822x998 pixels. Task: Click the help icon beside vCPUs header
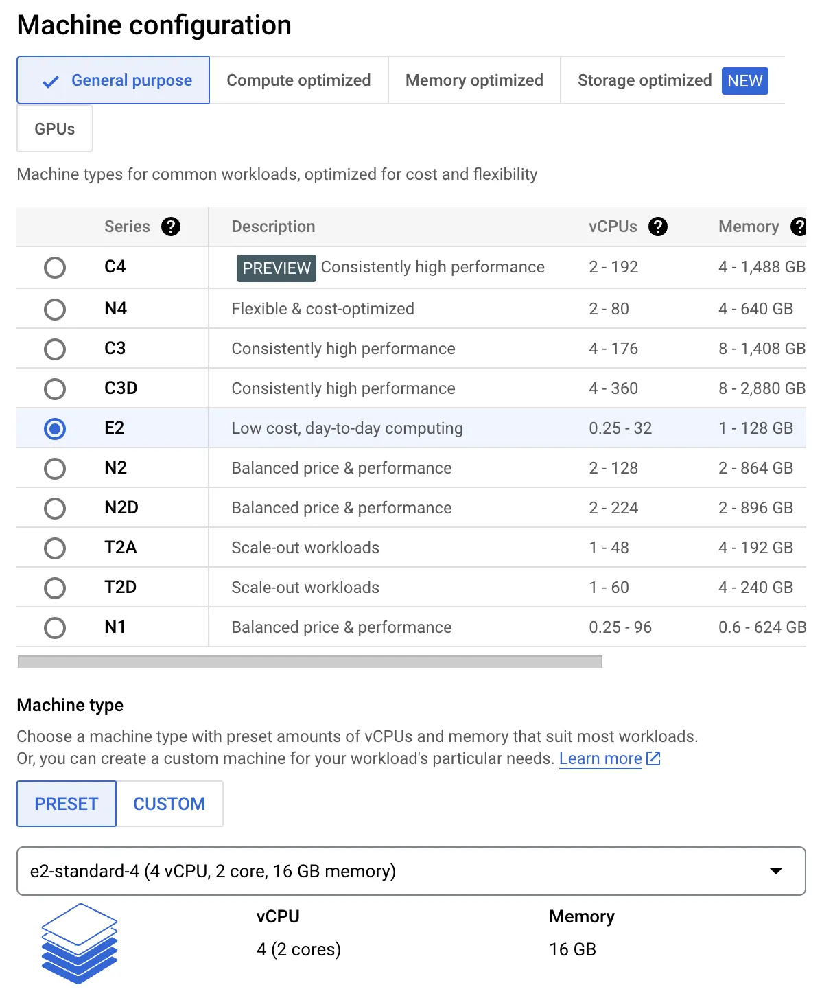click(x=657, y=227)
